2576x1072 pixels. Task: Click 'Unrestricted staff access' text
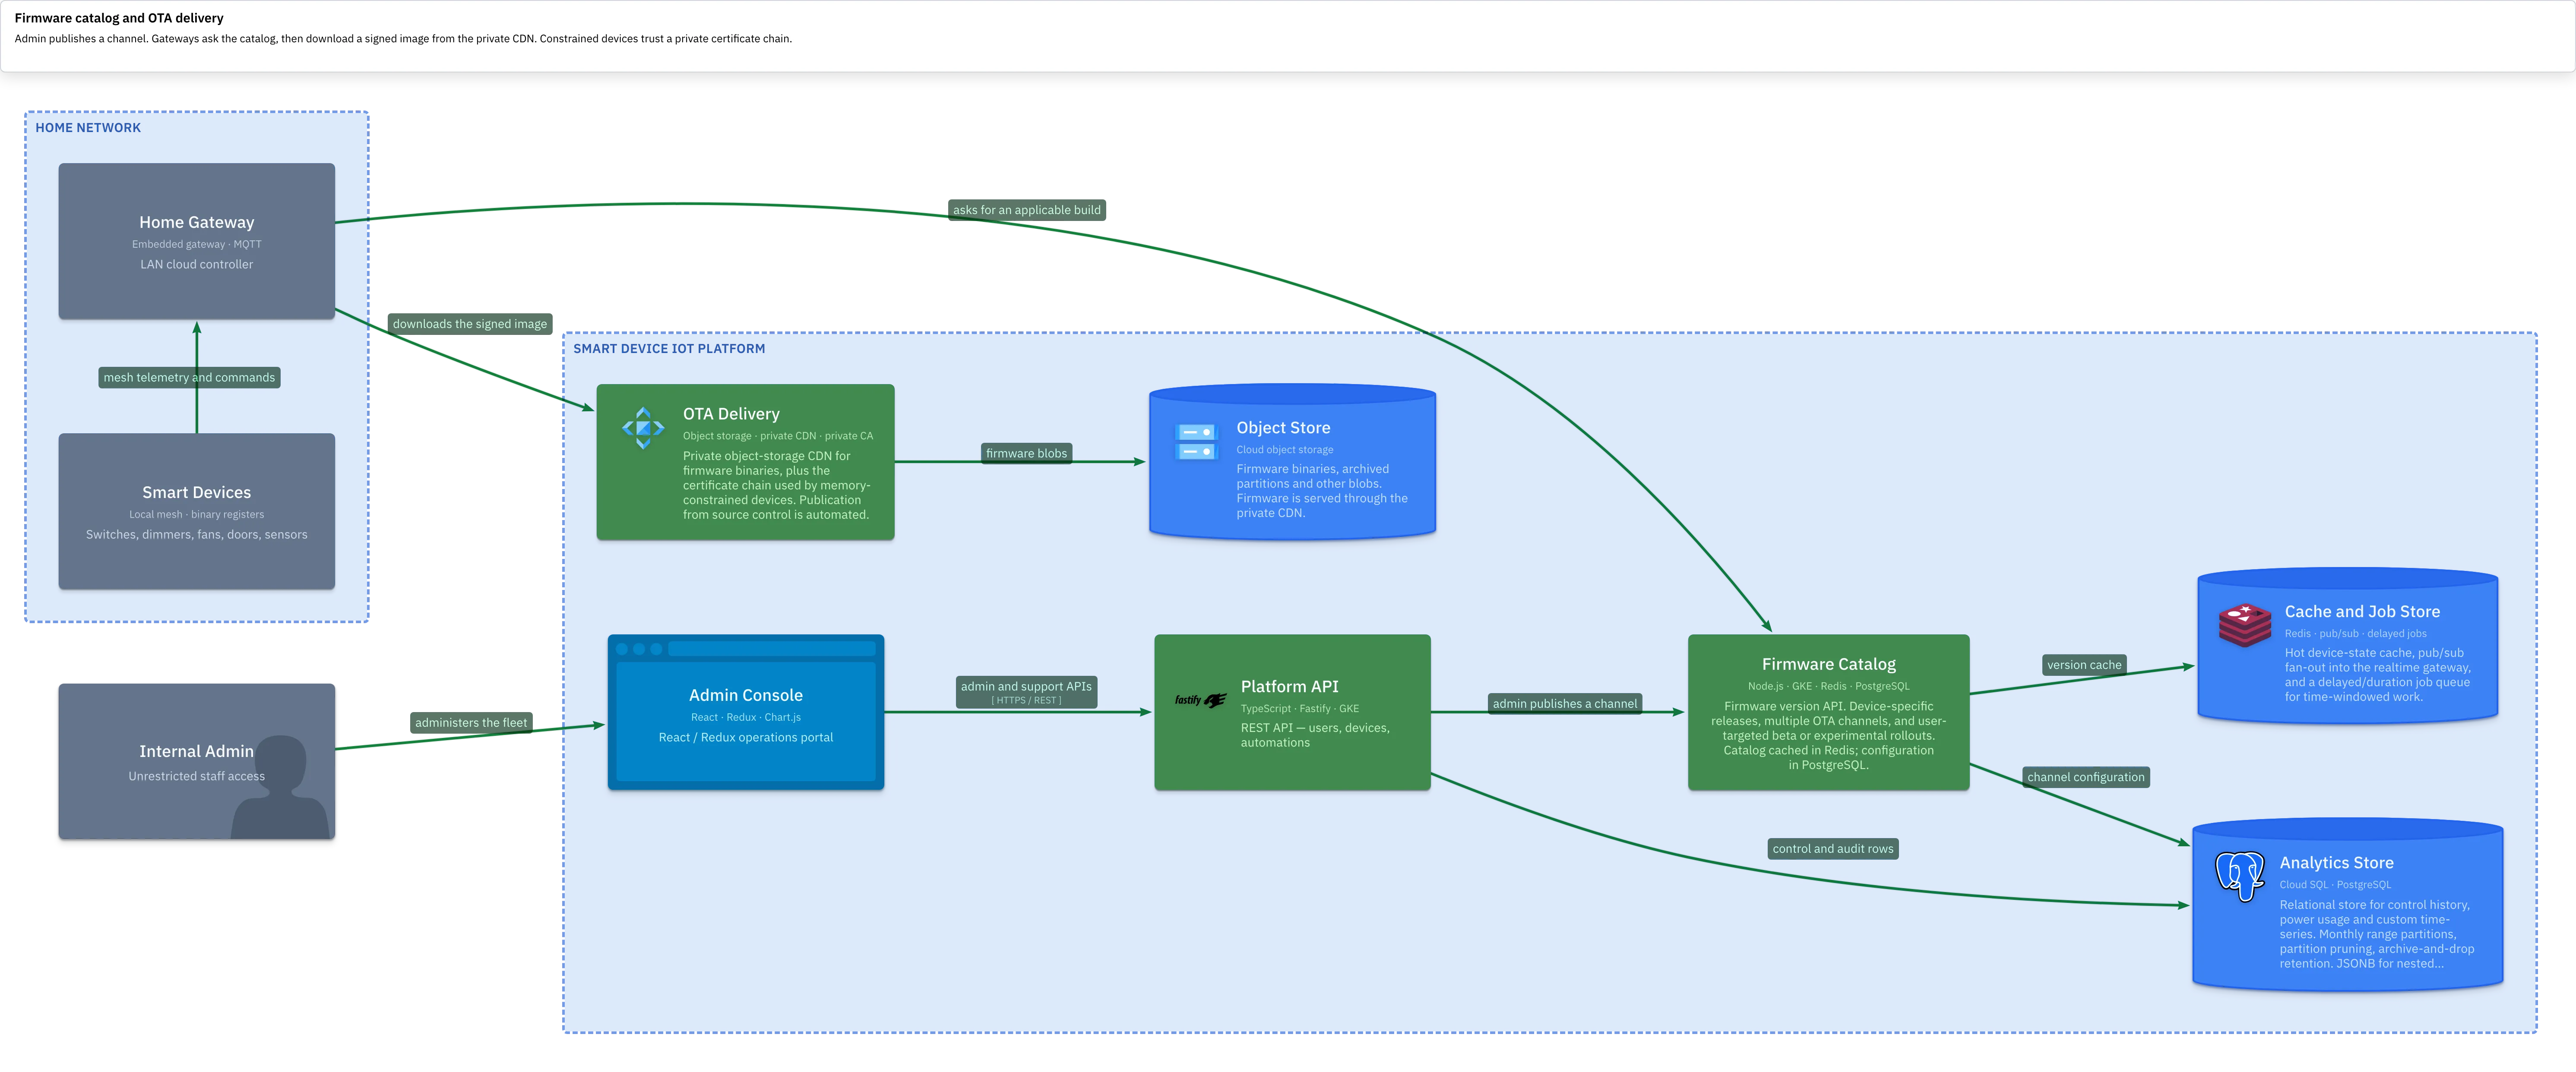pyautogui.click(x=197, y=776)
